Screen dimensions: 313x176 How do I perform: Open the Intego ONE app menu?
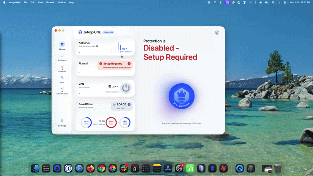coord(14,2)
